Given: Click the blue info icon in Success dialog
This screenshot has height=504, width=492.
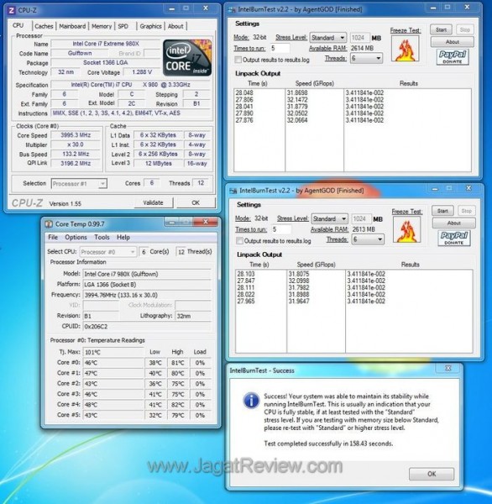Looking at the screenshot, I should (251, 401).
